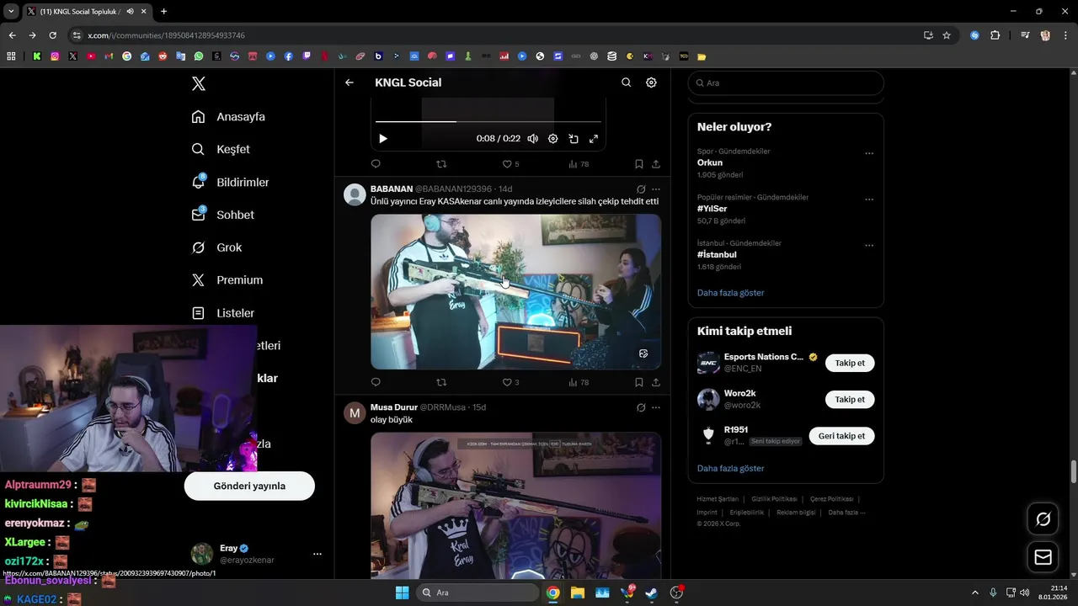Viewport: 1078px width, 606px height.
Task: Mute the KNGL Social tab audio
Action: [x=131, y=11]
